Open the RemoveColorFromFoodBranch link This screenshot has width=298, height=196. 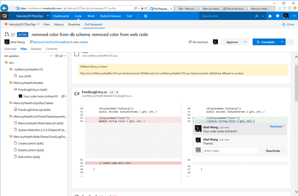click(53, 42)
